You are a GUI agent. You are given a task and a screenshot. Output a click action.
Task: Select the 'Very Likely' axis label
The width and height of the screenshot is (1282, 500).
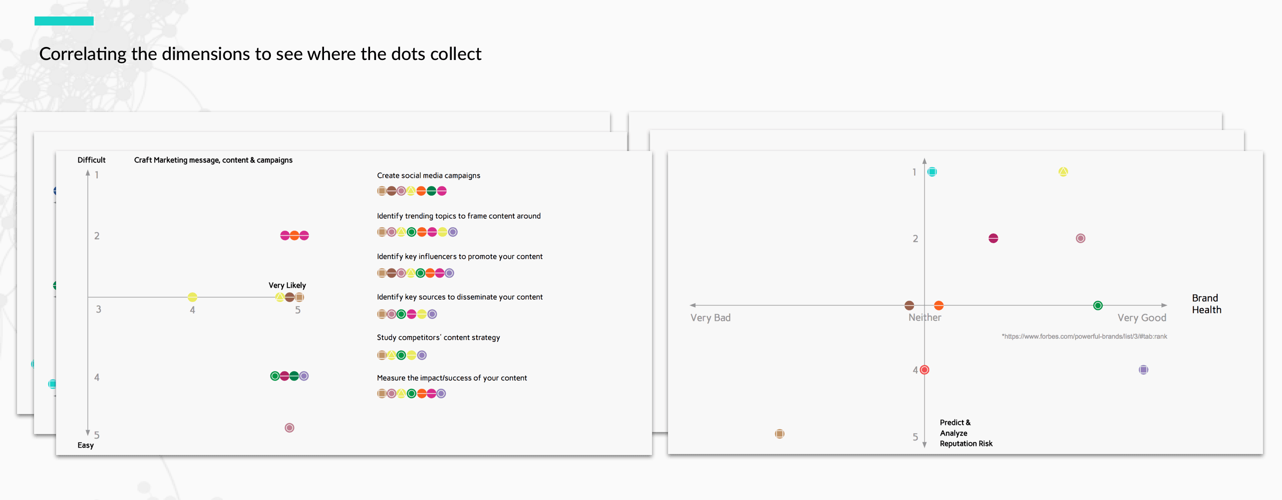click(x=287, y=285)
